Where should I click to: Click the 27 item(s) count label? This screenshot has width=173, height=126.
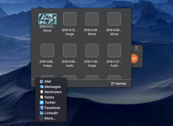point(118,83)
